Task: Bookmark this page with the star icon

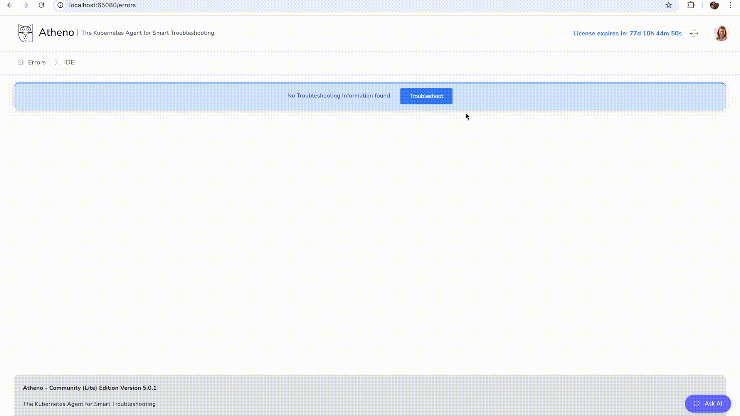Action: click(x=669, y=5)
